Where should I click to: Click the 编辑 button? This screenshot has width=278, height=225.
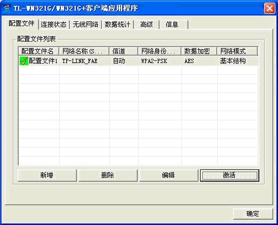[169, 175]
